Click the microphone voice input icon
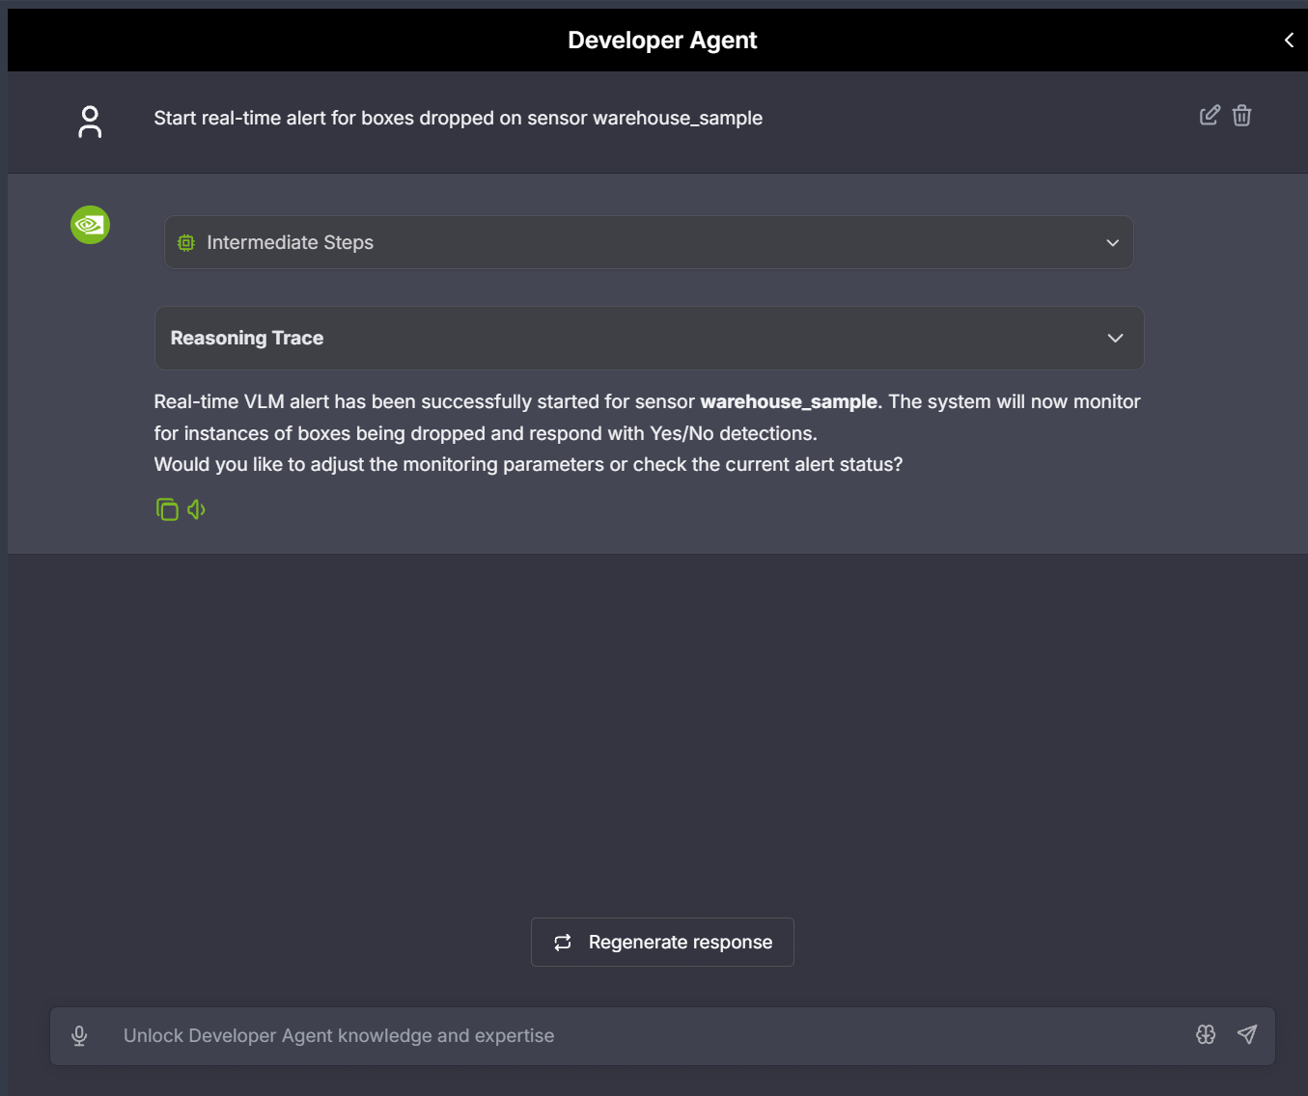 [x=79, y=1036]
